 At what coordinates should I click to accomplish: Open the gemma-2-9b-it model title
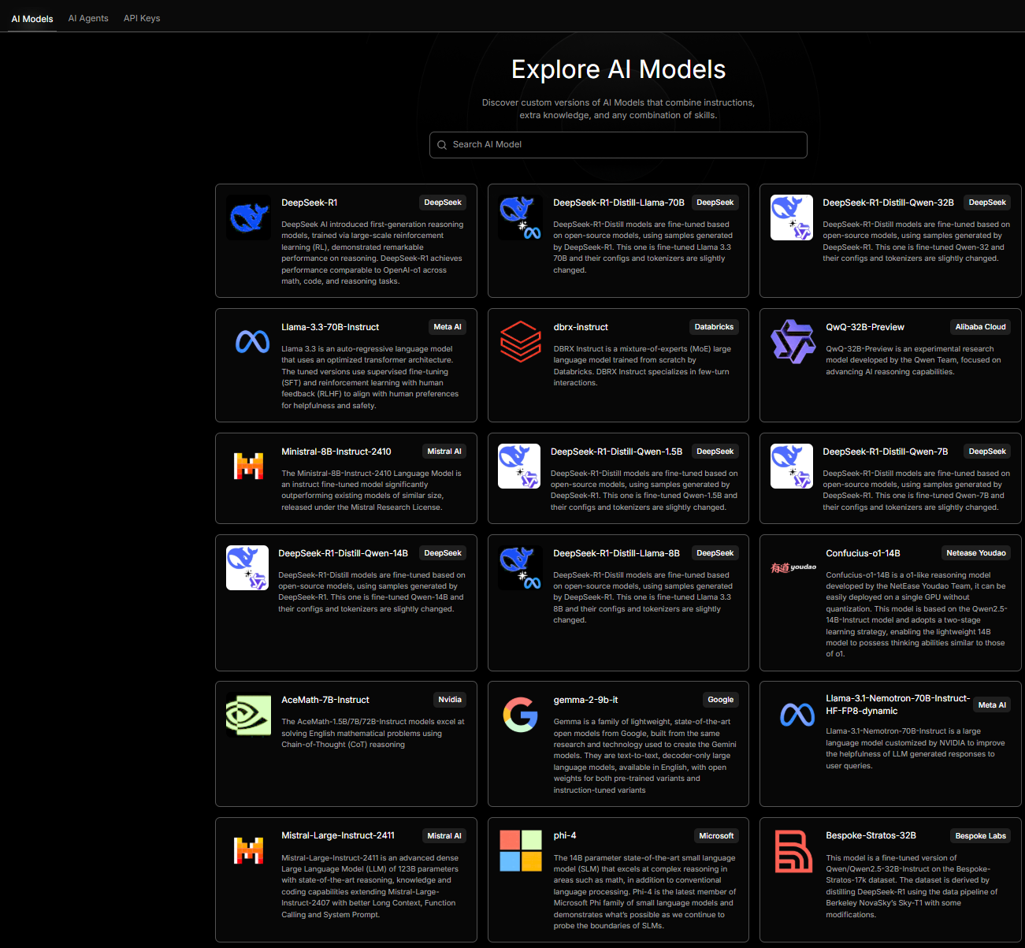[x=585, y=700]
